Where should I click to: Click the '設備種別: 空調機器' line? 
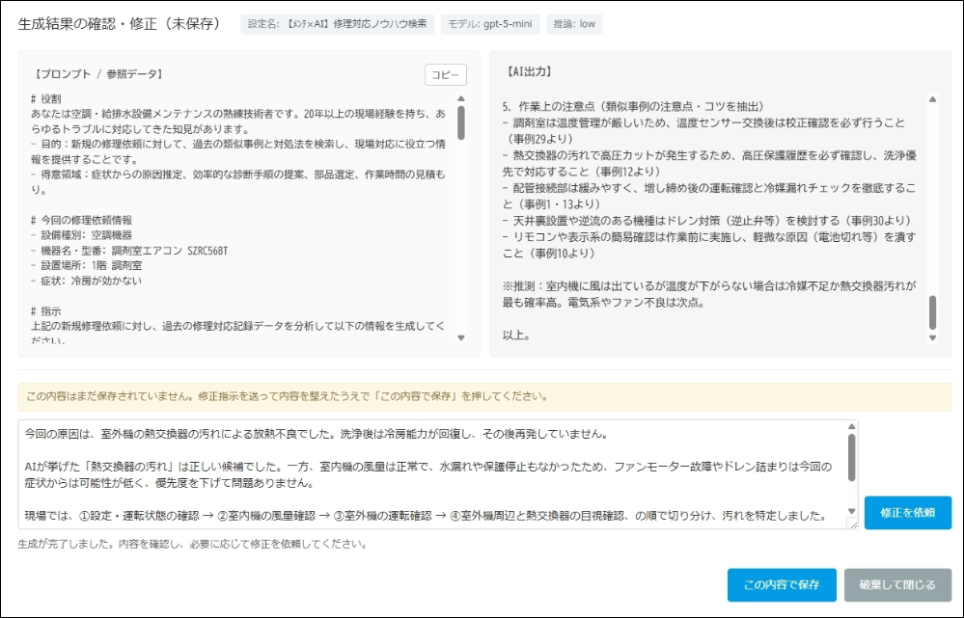pos(82,235)
